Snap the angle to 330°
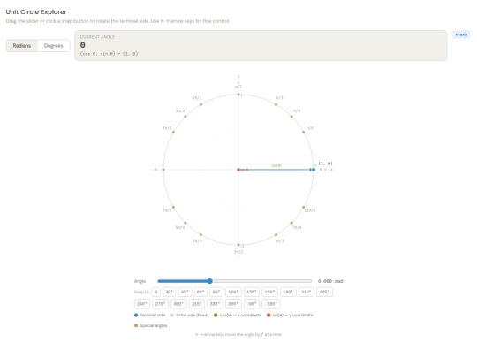477x358 pixels. (215, 304)
